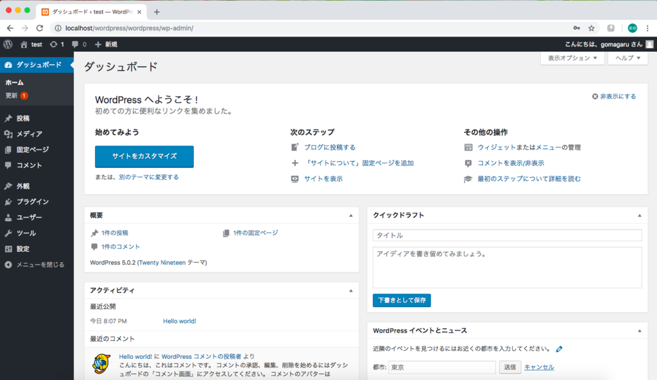Click the pencil icon to edit city
Viewport: 657px width, 380px height.
tap(558, 349)
